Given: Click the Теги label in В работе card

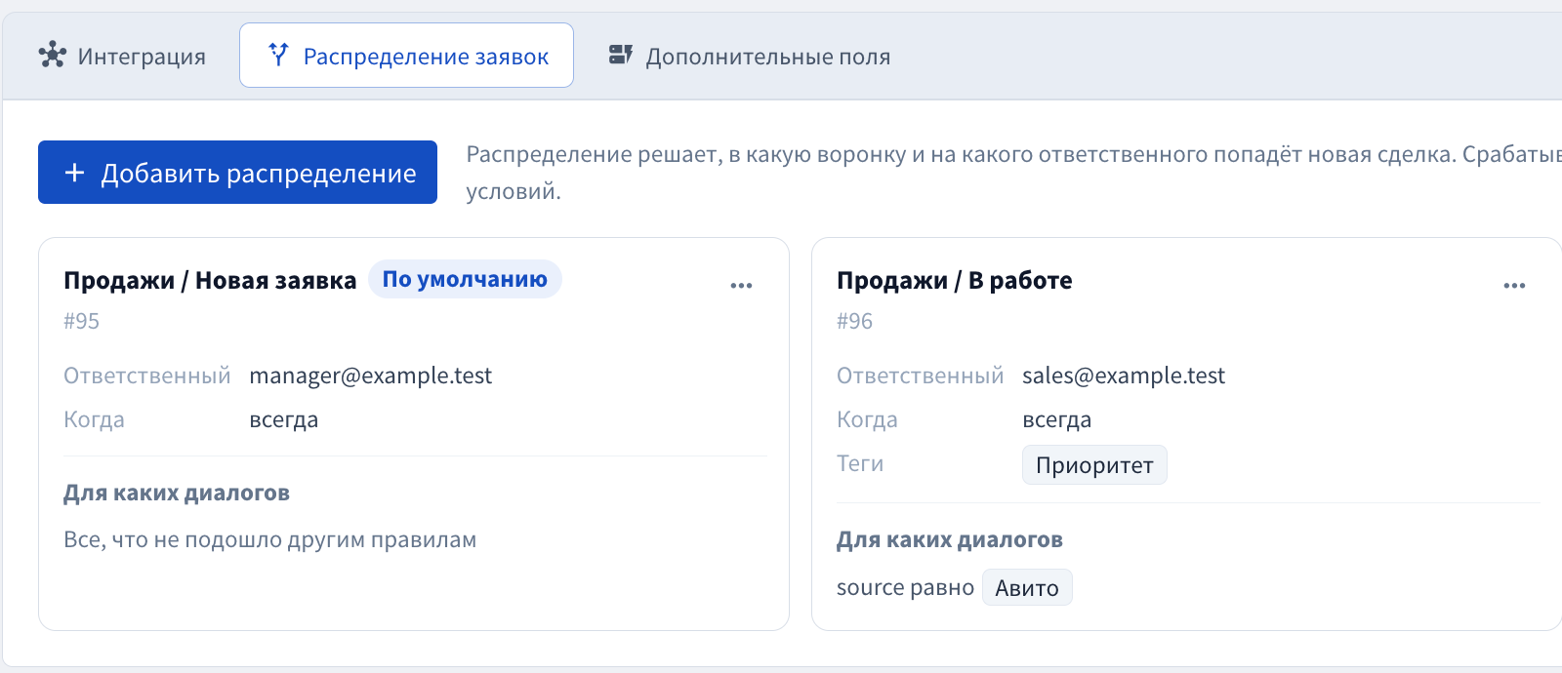Looking at the screenshot, I should [860, 464].
